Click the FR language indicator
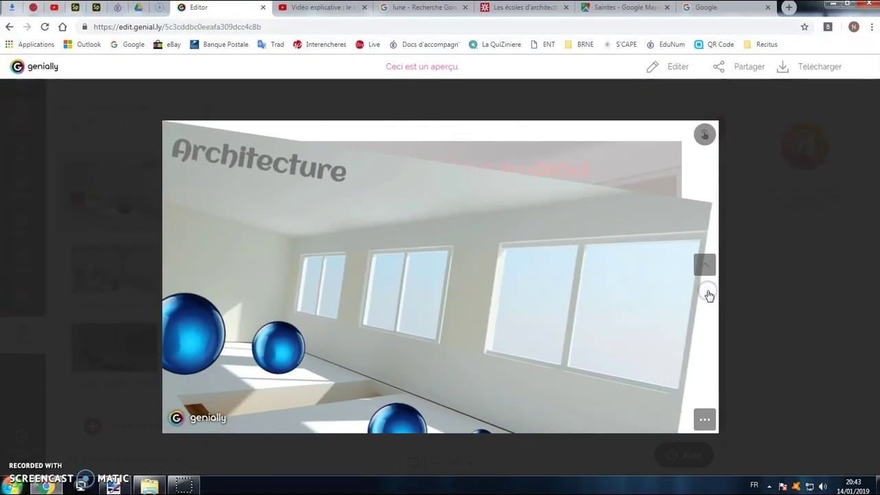Image resolution: width=880 pixels, height=495 pixels. (x=754, y=485)
